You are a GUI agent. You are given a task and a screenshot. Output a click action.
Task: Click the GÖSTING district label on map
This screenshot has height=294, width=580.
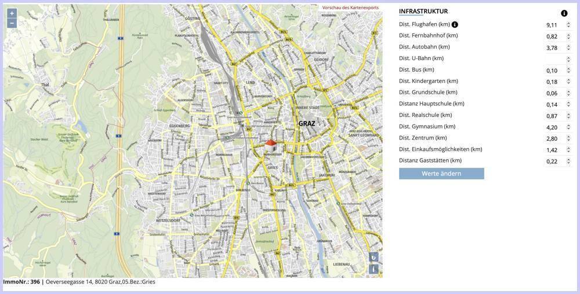pos(192,18)
